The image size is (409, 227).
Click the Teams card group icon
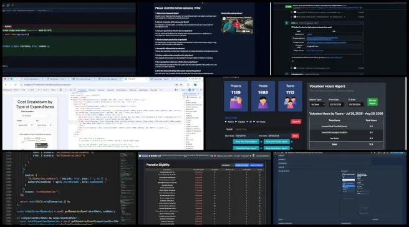(290, 102)
